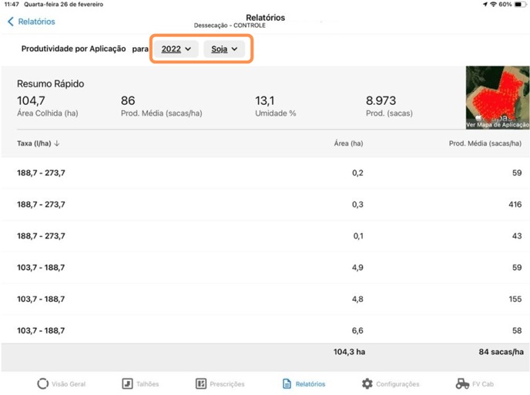Viewport: 530px width, 395px height.
Task: Open the Configurações gear icon
Action: pyautogui.click(x=367, y=383)
